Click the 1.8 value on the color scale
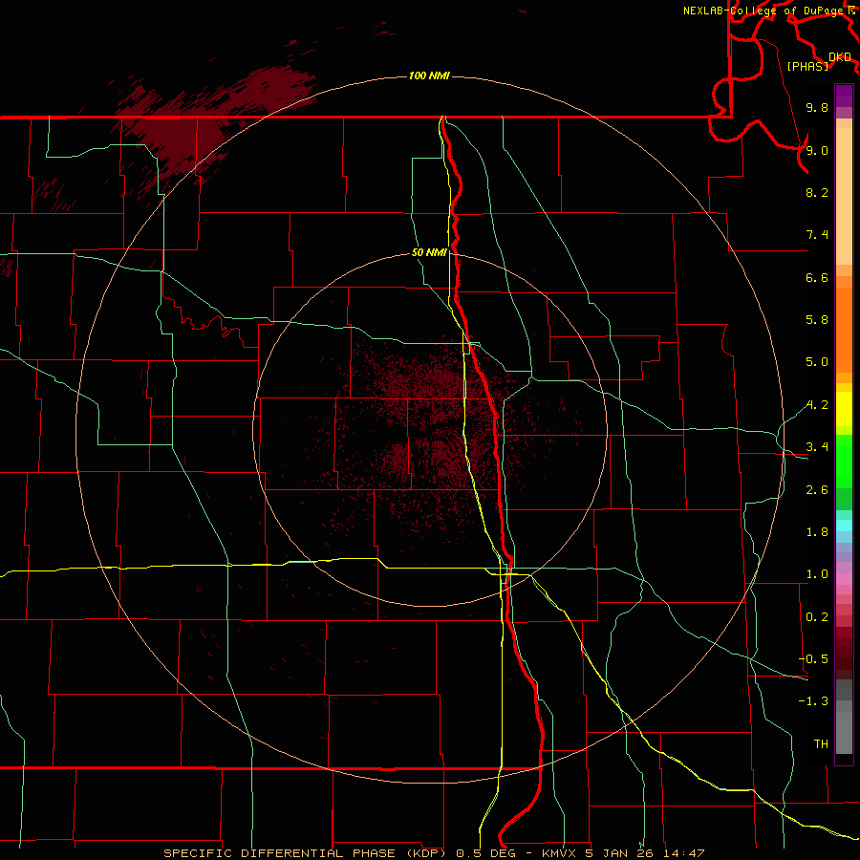The image size is (860, 860). pyautogui.click(x=817, y=532)
